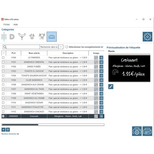Click inside the search text field
Image resolution: width=154 pixels, height=154 pixels.
[23, 47]
